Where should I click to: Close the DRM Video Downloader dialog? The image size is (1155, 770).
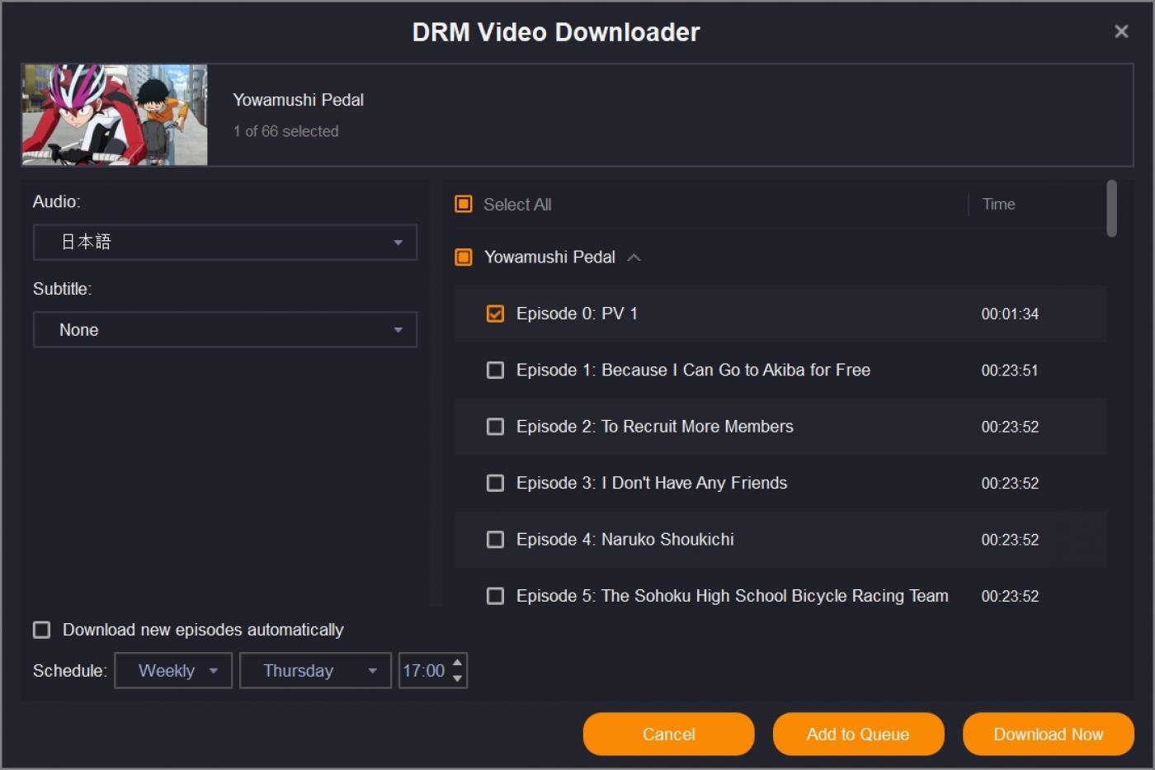(1121, 31)
